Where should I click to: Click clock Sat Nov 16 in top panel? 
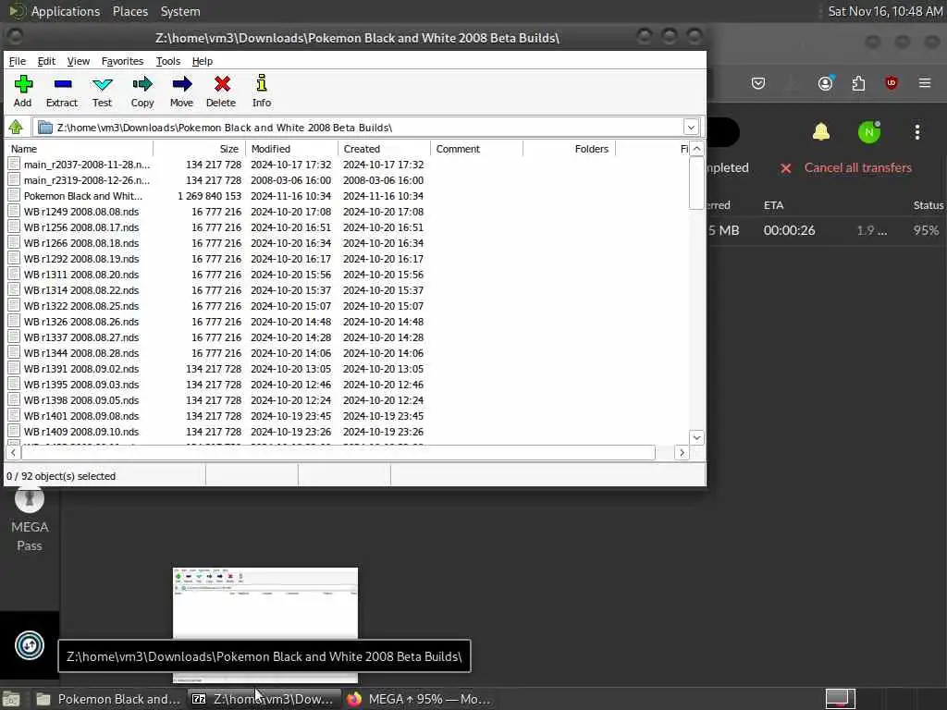click(x=885, y=11)
